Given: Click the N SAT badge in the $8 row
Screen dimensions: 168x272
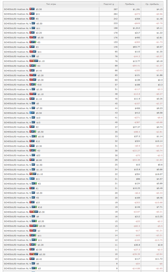Looking at the screenshot, I should (x=33, y=216).
